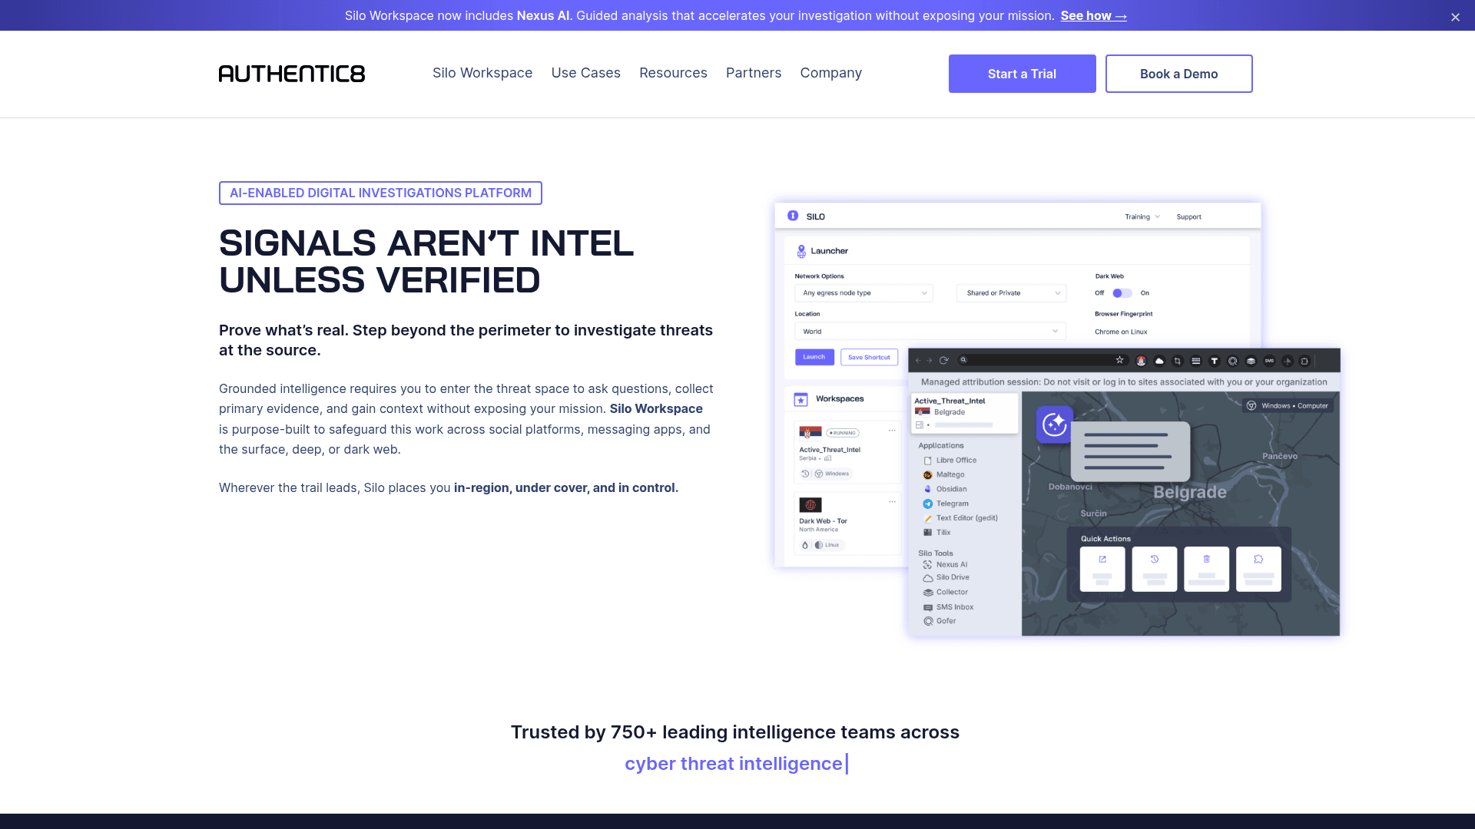Click the Book a Demo button
This screenshot has width=1475, height=829.
(x=1178, y=74)
